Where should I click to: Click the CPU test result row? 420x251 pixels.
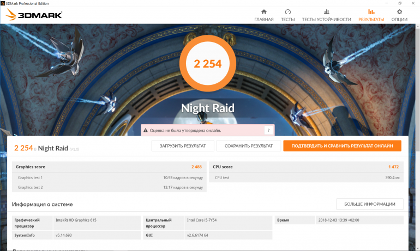point(305,177)
